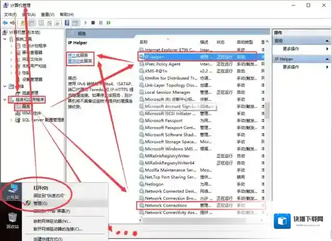Click the Stop Service square icon
This screenshot has height=241, width=332.
click(x=93, y=23)
